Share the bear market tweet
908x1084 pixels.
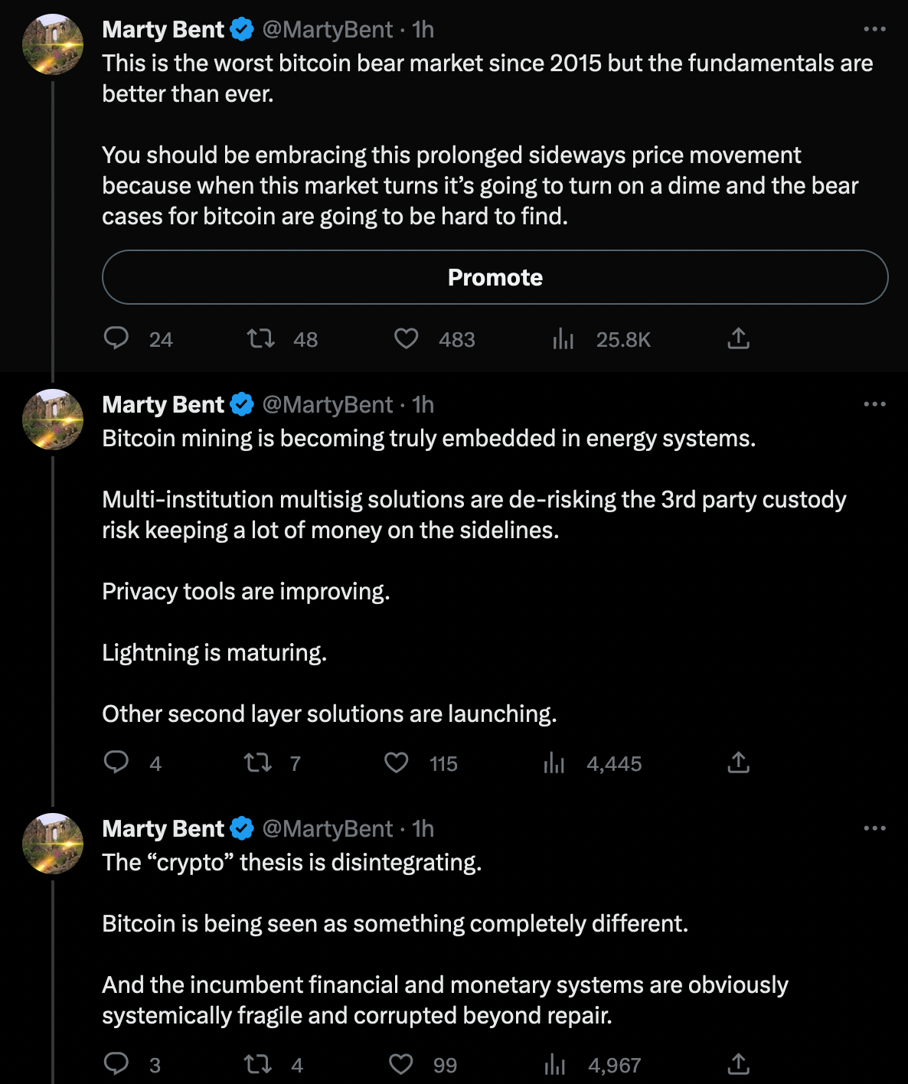point(738,338)
